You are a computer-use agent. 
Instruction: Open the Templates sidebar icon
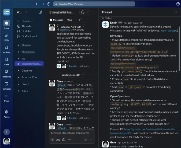(x=7, y=74)
